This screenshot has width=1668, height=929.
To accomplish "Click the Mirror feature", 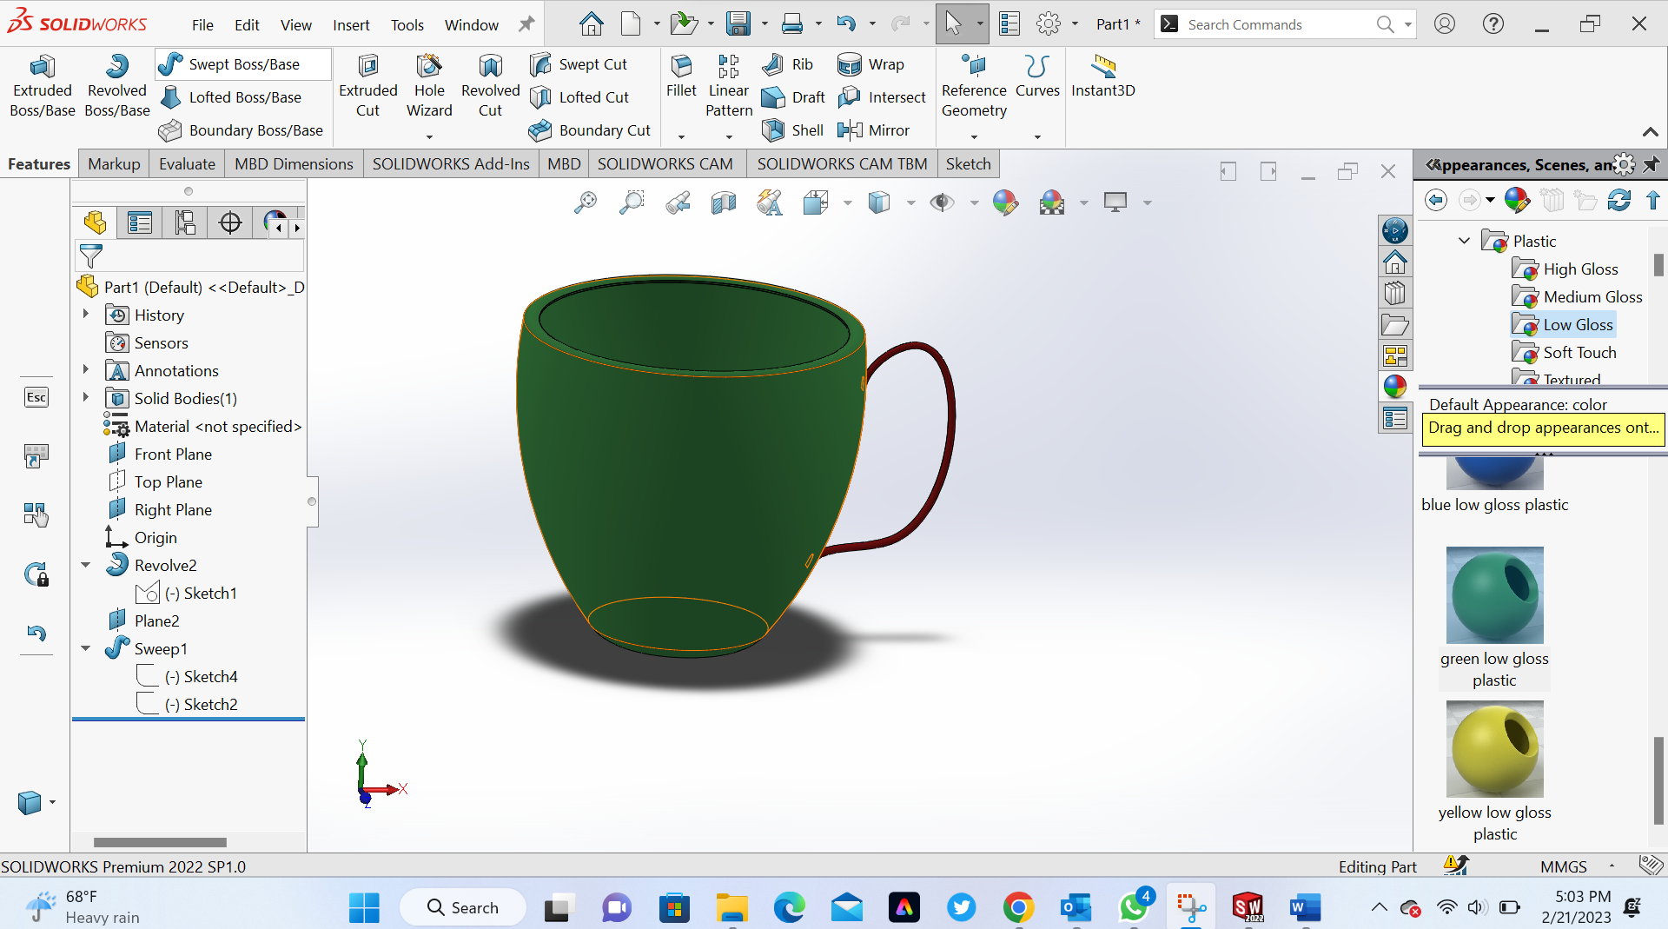I will pyautogui.click(x=873, y=130).
